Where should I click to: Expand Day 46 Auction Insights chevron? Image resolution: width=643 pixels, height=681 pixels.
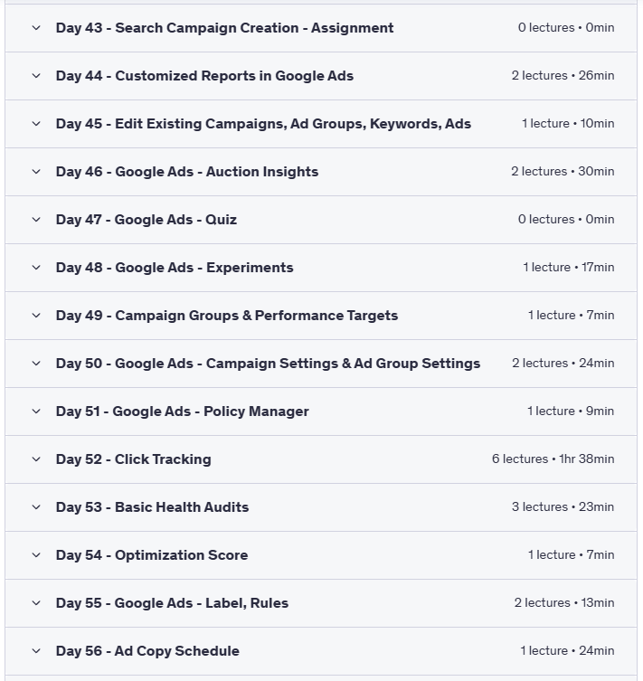36,172
